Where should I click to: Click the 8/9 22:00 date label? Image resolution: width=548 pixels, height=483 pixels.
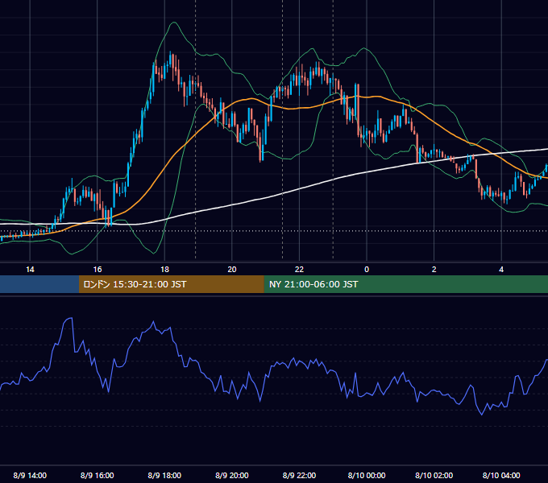tap(299, 475)
